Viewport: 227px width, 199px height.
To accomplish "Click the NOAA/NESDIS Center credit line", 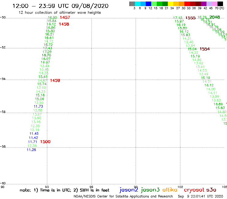I will (123, 197).
